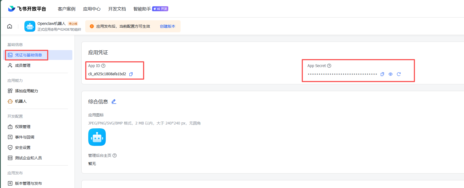Click the 应用图标 label
Viewport: 464px width, 188px height.
(96, 115)
